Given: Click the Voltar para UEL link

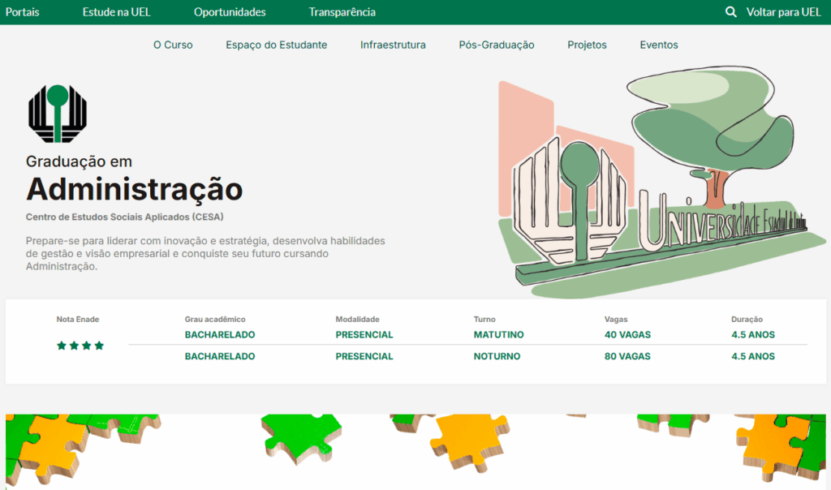Looking at the screenshot, I should tap(783, 12).
